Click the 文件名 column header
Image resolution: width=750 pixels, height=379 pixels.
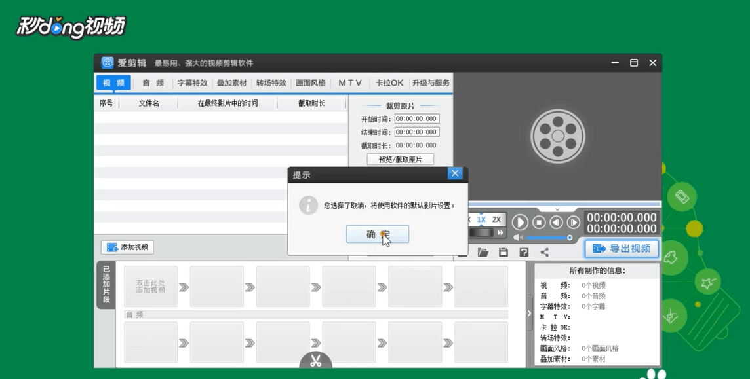149,103
